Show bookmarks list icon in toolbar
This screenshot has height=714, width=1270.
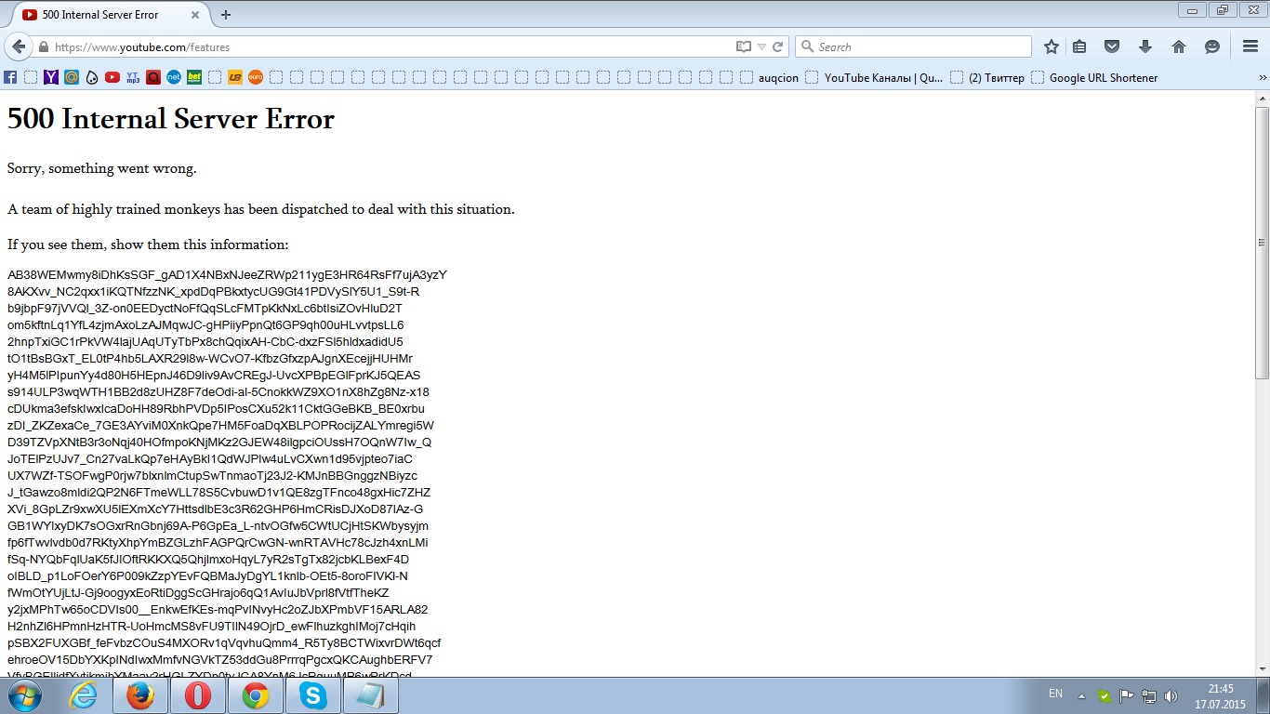click(1079, 46)
